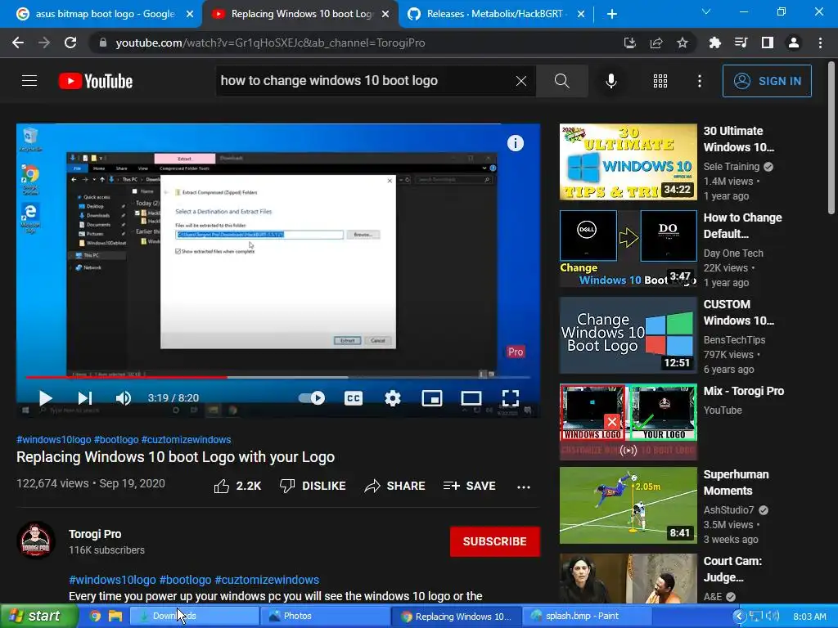The height and width of the screenshot is (628, 838).
Task: Open Windows Start menu
Action: pyautogui.click(x=38, y=616)
